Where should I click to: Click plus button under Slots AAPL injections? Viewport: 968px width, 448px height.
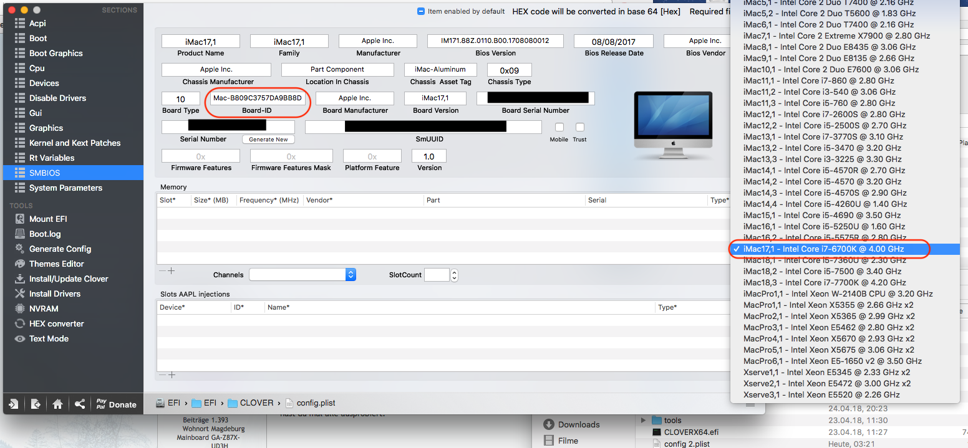[x=172, y=374]
